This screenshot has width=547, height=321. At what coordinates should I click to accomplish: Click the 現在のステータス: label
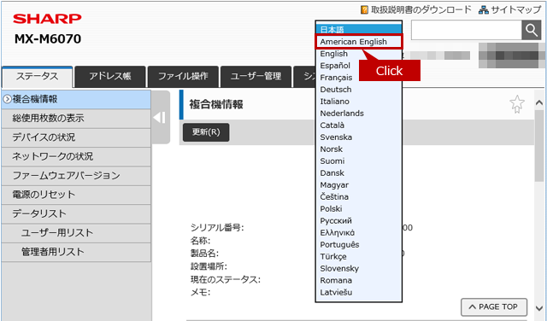point(226,279)
